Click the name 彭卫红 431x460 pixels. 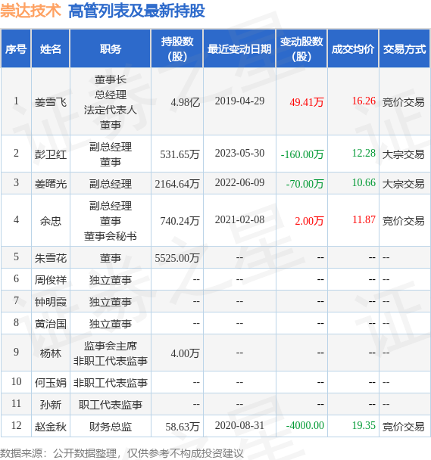coord(51,154)
